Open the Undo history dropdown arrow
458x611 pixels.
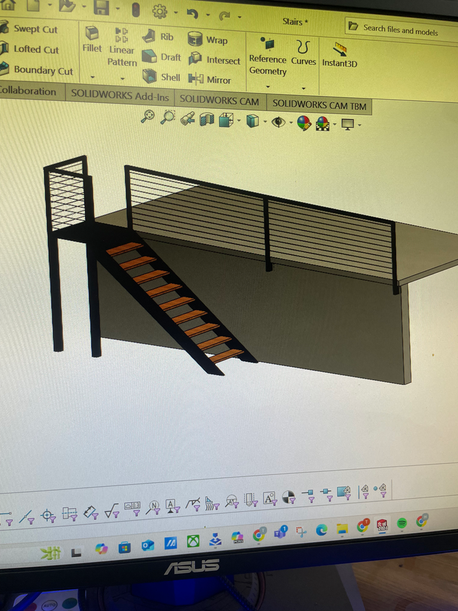208,15
